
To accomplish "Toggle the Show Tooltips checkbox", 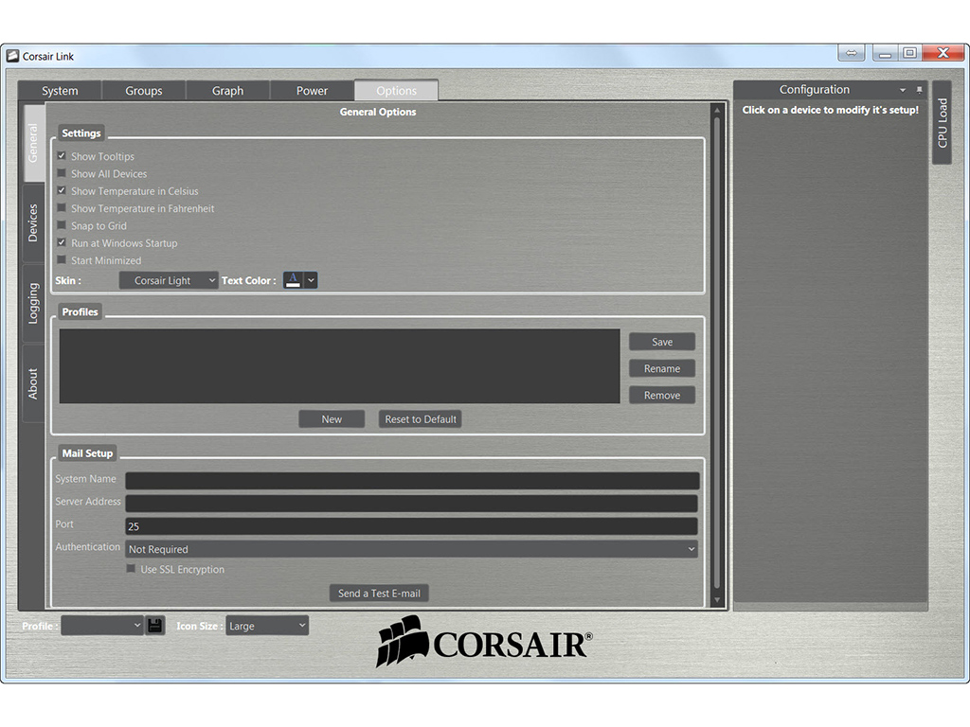I will 62,156.
